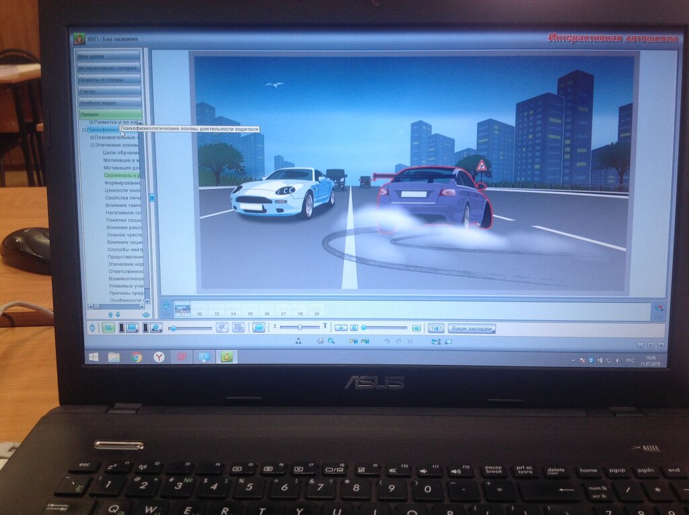Click the left-right arrows below the tree
The image size is (689, 515).
point(146,315)
